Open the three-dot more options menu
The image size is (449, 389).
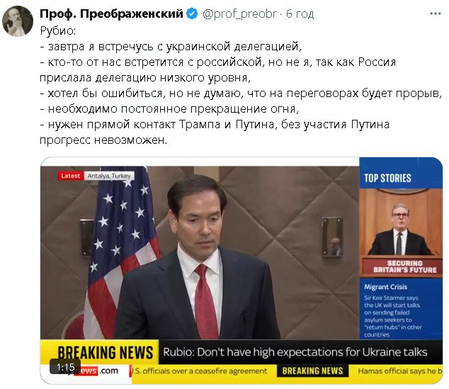436,13
